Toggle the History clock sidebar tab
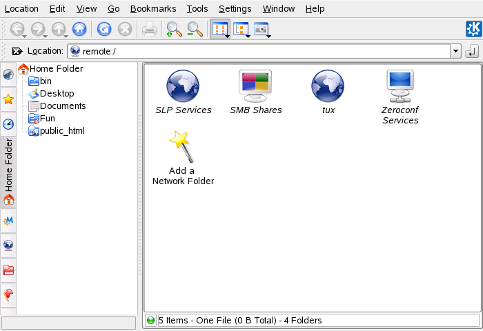 click(8, 124)
